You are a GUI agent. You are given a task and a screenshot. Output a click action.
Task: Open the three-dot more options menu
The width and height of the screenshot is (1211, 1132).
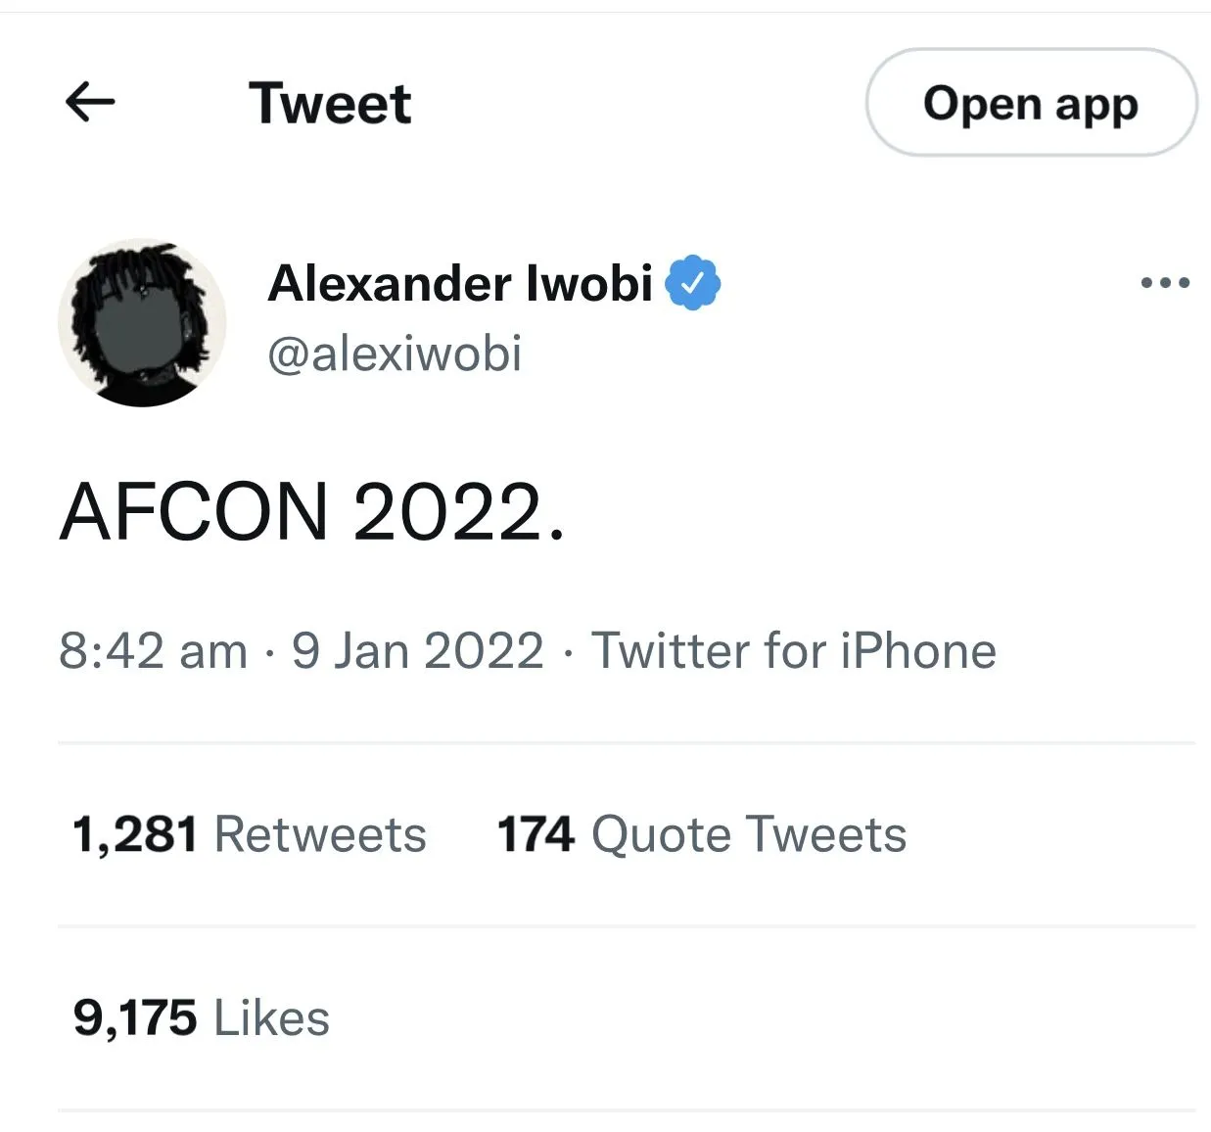tap(1165, 283)
